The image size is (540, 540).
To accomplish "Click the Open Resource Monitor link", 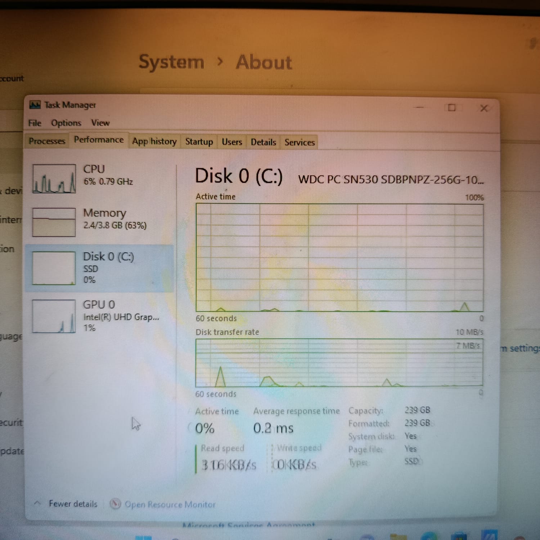I will [x=170, y=504].
